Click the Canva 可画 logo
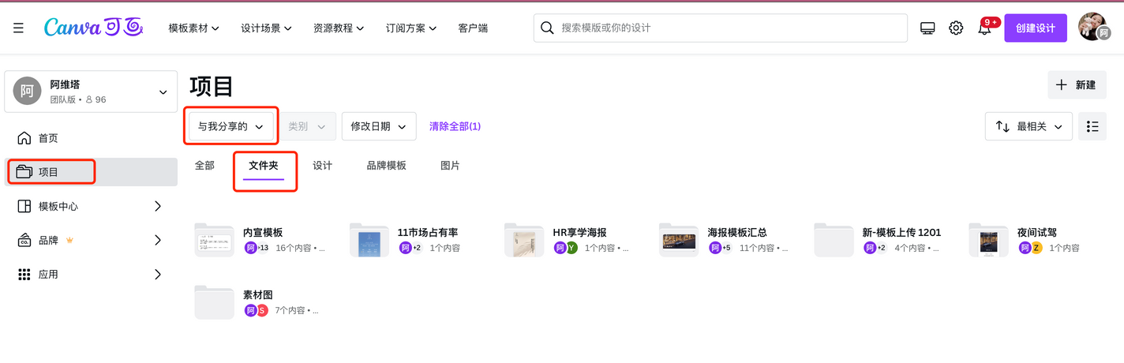Image resolution: width=1124 pixels, height=363 pixels. [93, 28]
